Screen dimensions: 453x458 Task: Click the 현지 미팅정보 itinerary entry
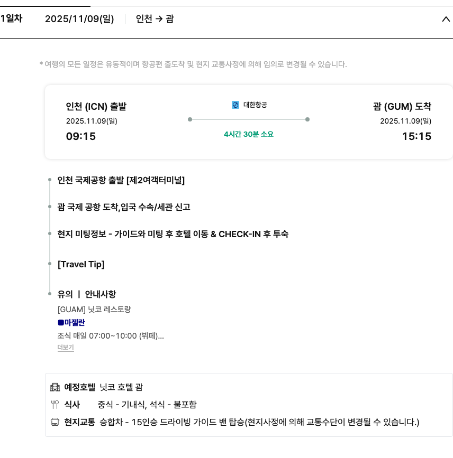173,234
